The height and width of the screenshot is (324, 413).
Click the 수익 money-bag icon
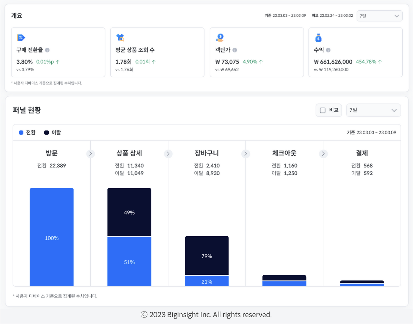coord(318,38)
